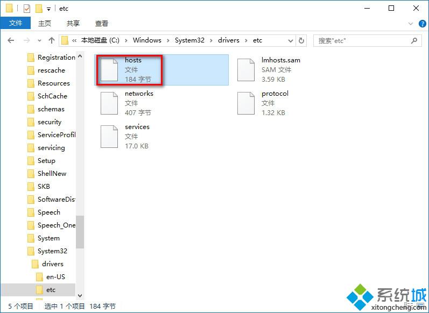Click the networks file name

point(139,94)
